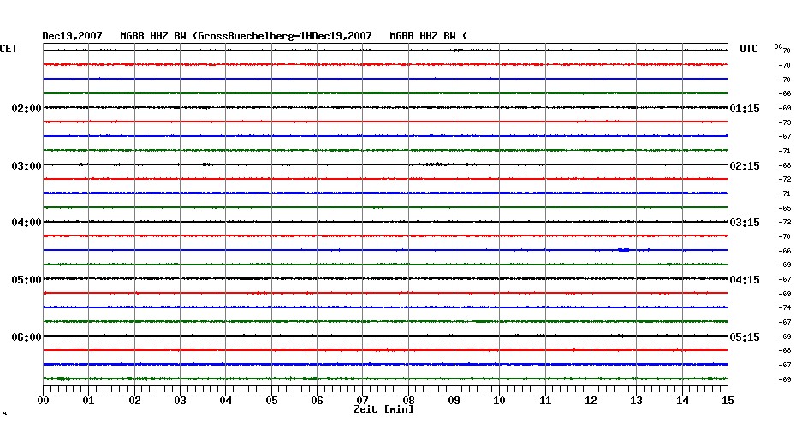Click the 02 minute axis label
This screenshot has height=423, width=796.
point(134,401)
